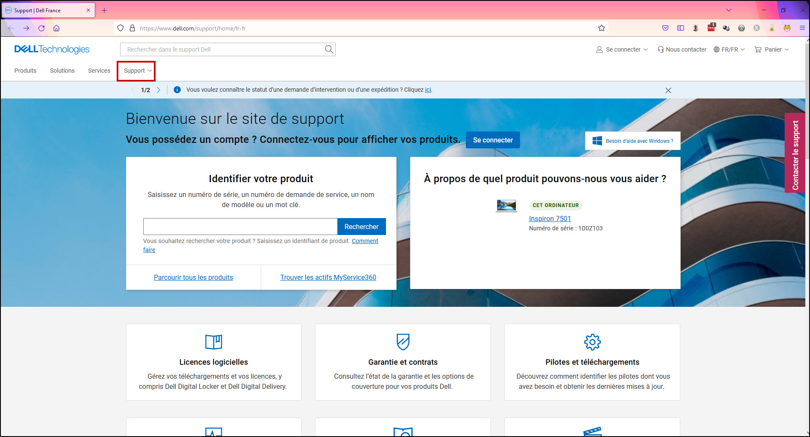Open the Inspiron 7501 link
The height and width of the screenshot is (437, 810).
coord(550,218)
